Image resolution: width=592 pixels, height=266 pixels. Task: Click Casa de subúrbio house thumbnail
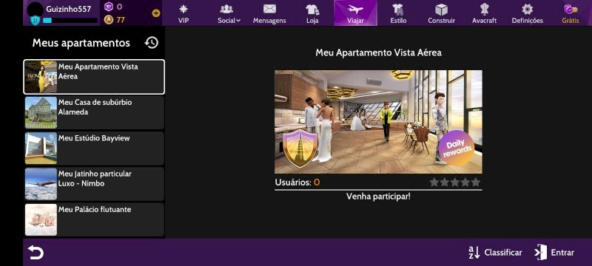41,112
